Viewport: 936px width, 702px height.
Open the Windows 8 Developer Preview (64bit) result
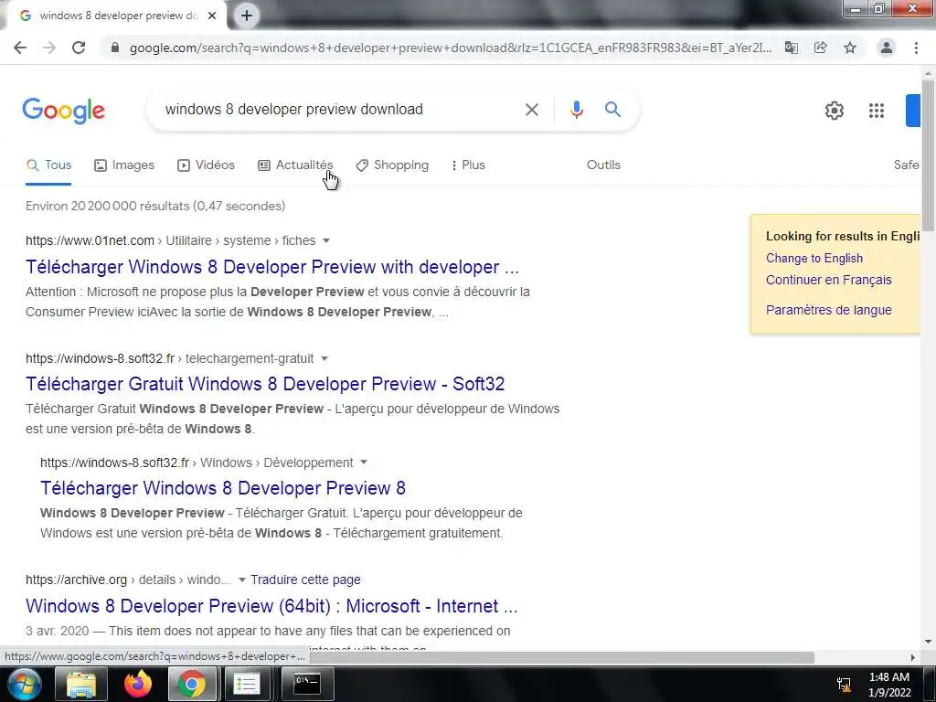pos(271,606)
